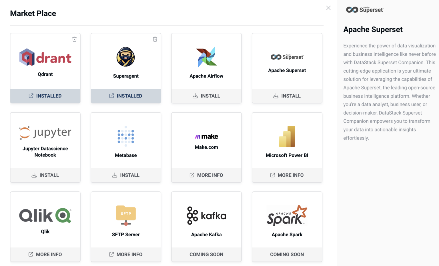Select the Qdrant app logo
The height and width of the screenshot is (266, 439).
[x=45, y=57]
